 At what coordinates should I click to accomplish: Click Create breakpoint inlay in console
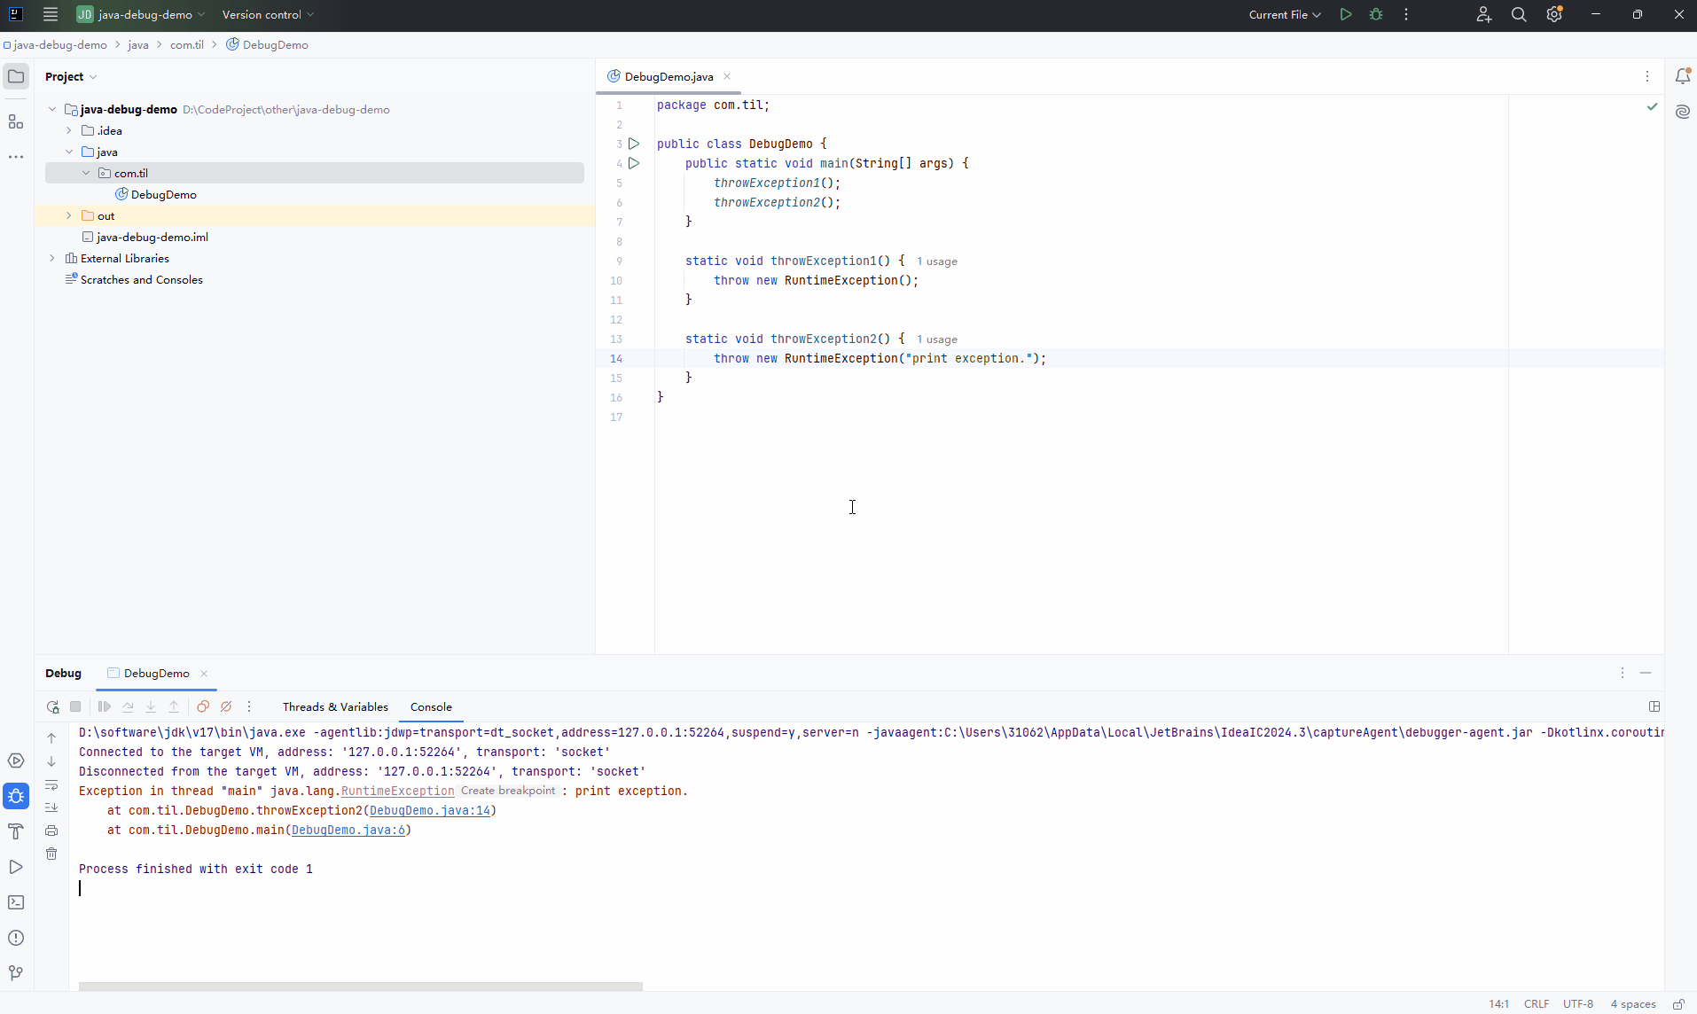click(x=508, y=792)
